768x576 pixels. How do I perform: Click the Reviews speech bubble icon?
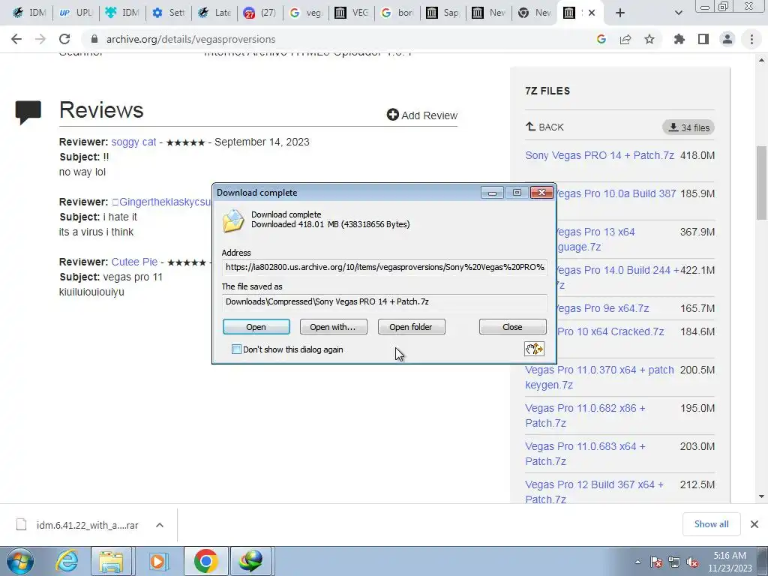tap(28, 112)
